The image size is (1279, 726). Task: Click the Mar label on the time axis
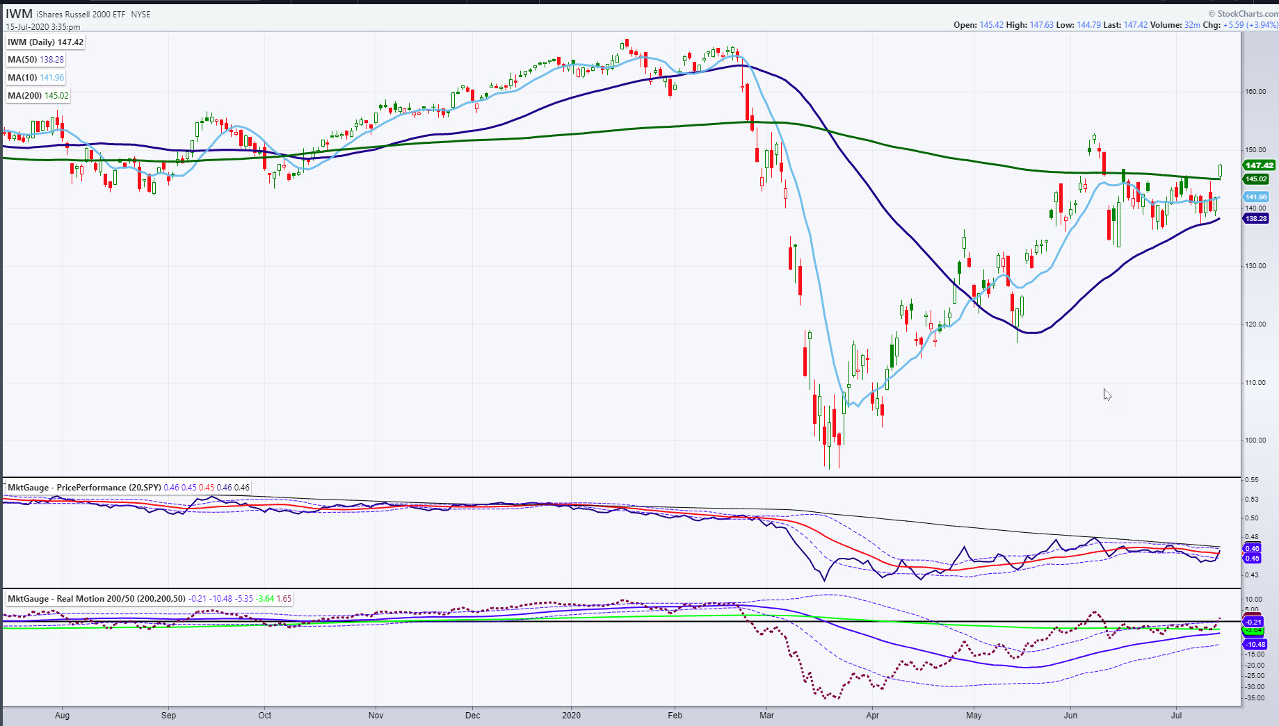pyautogui.click(x=766, y=716)
